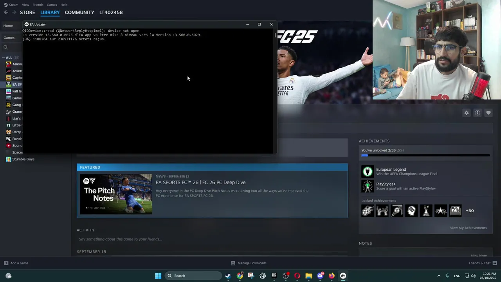The image size is (501, 282).
Task: Click the PlayStyles+ achievement icon
Action: click(368, 186)
